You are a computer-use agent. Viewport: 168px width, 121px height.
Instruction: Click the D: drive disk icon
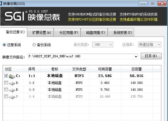click(12, 83)
